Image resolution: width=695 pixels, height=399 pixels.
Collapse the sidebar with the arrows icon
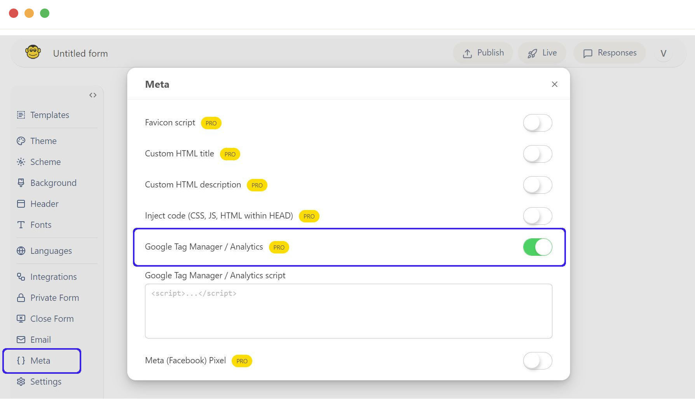[x=93, y=95]
